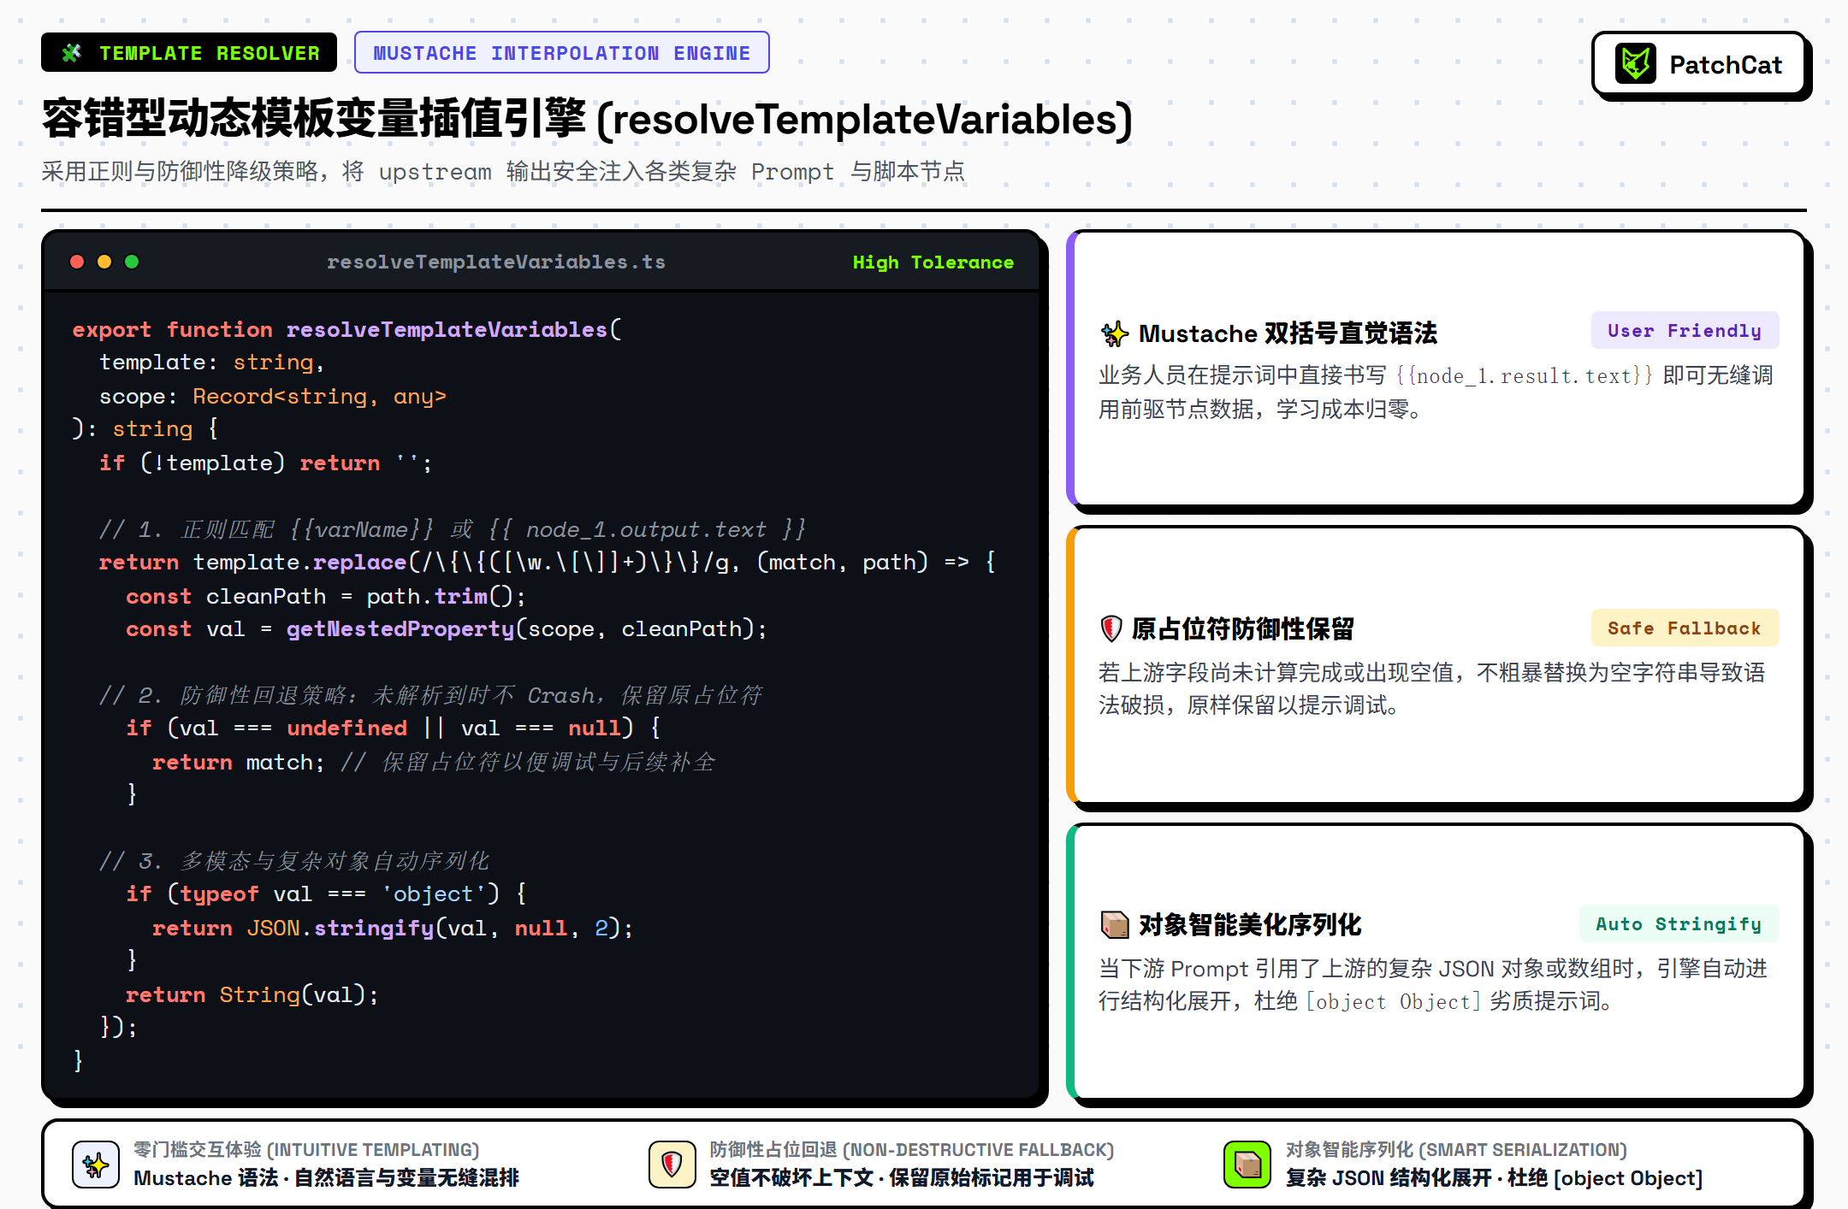Click the green dot in code window header
1848x1209 pixels.
click(x=132, y=262)
